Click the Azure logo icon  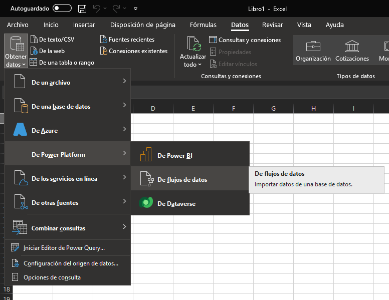click(20, 129)
